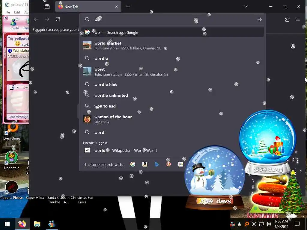This screenshot has width=307, height=230.
Task: Click the world market store thumbnail
Action: (87, 46)
